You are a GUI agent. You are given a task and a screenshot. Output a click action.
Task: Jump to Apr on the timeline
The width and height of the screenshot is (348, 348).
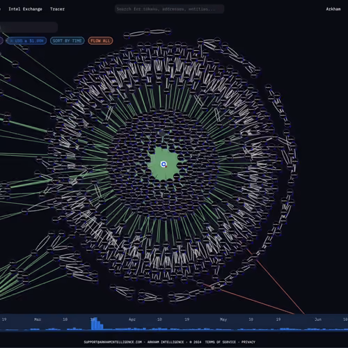[132, 319]
